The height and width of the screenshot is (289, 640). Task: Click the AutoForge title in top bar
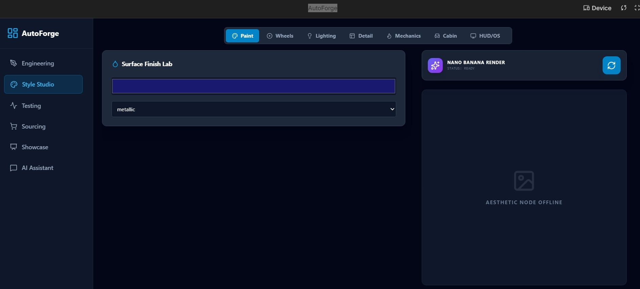322,8
